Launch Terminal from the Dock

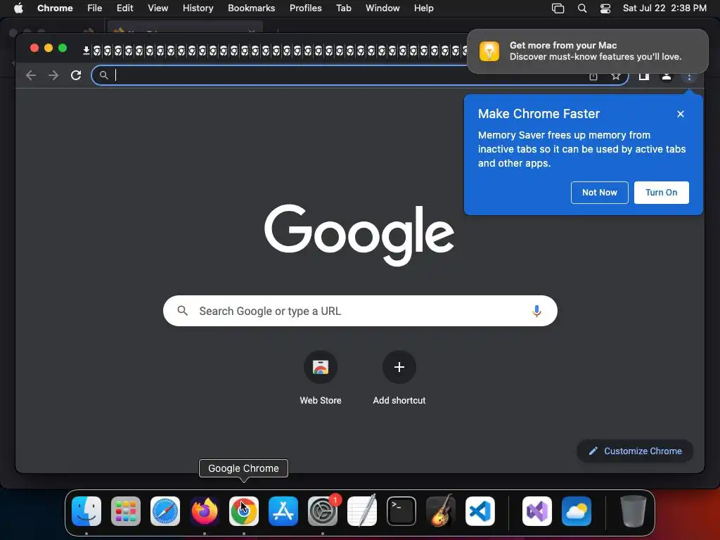401,511
